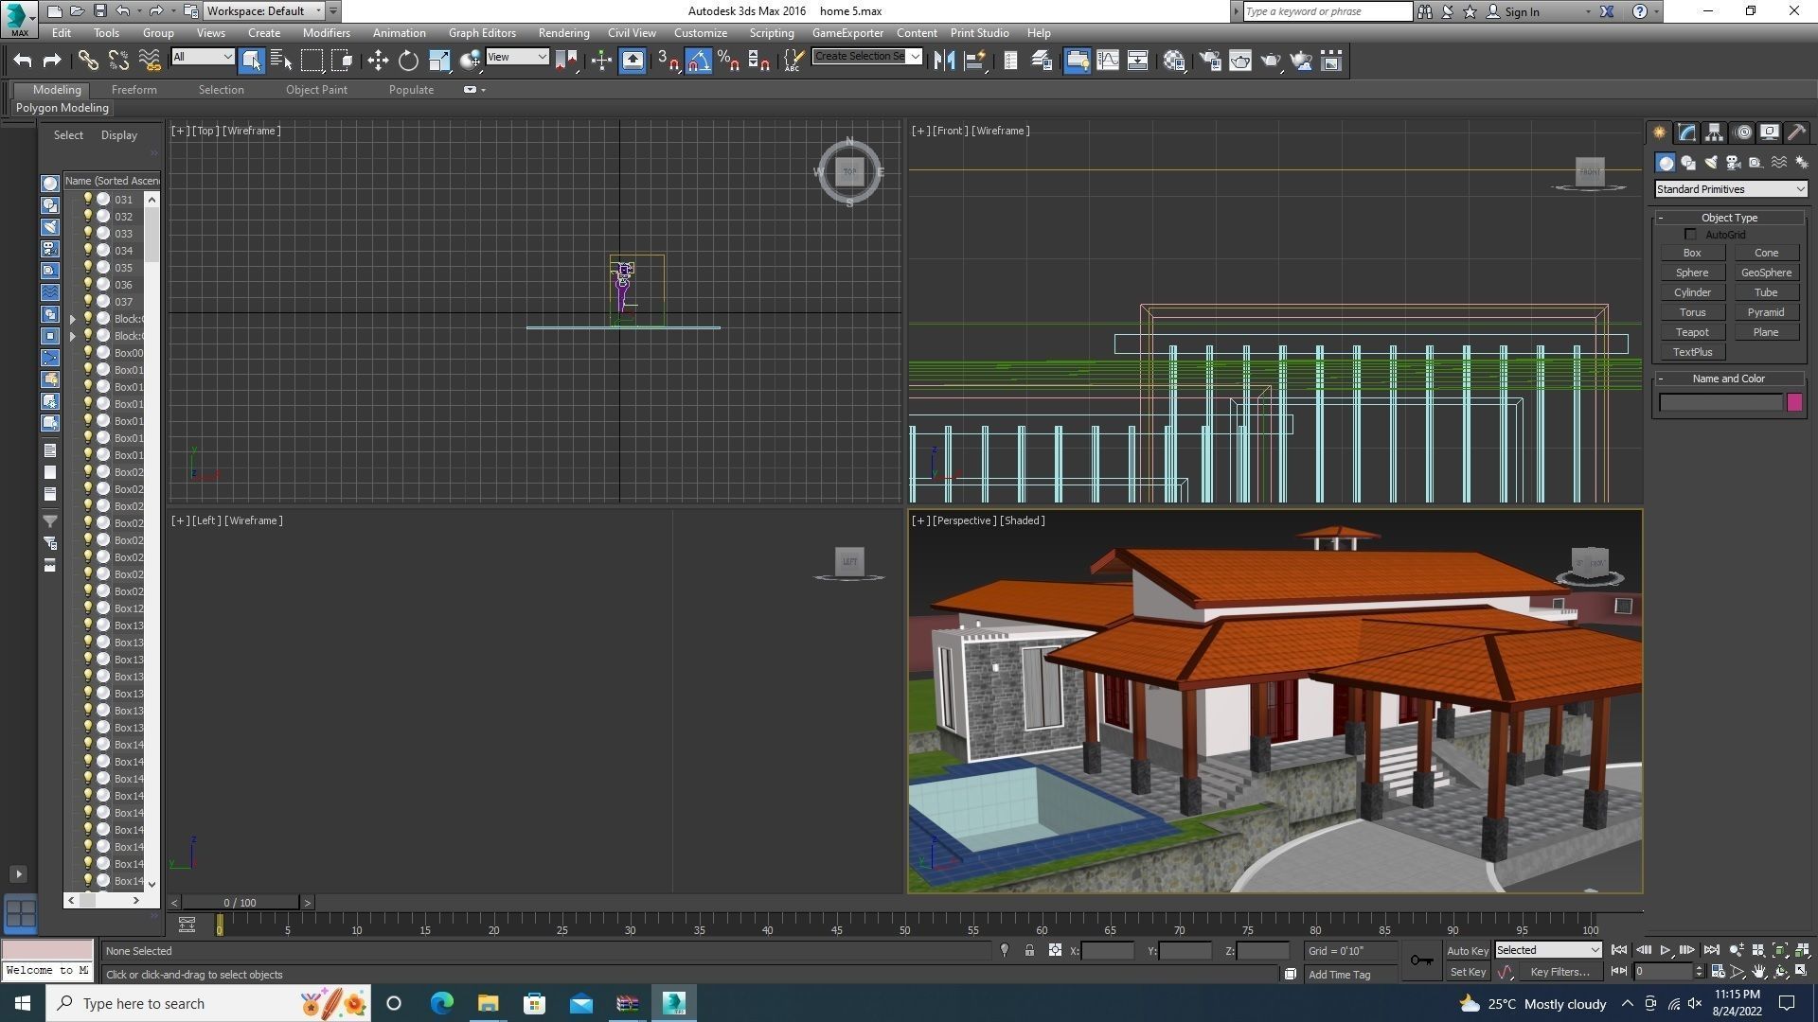Open the Standard Primitives dropdown
1818x1022 pixels.
point(1730,189)
